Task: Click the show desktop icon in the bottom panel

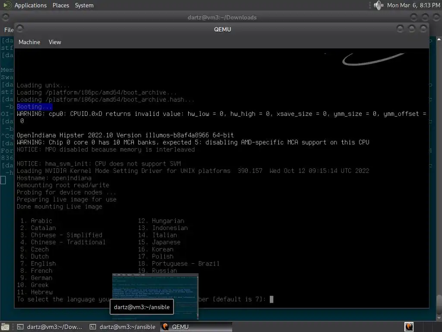Action: [5, 327]
